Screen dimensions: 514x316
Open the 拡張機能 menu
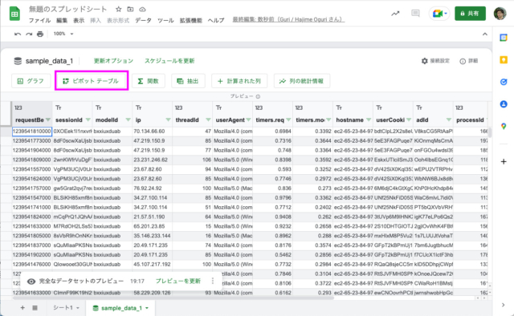pyautogui.click(x=191, y=20)
